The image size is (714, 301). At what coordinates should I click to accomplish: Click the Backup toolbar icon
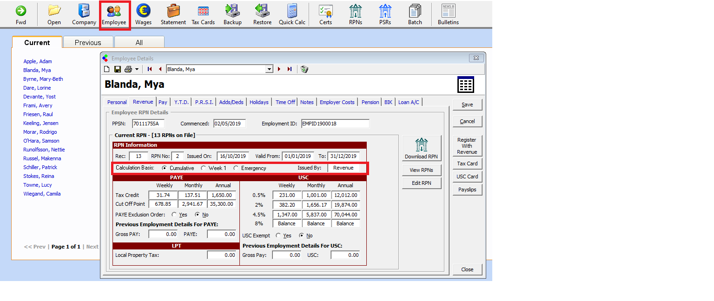tap(232, 11)
